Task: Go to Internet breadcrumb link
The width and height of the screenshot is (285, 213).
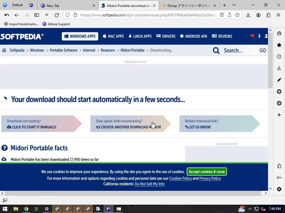Action: 89,50
